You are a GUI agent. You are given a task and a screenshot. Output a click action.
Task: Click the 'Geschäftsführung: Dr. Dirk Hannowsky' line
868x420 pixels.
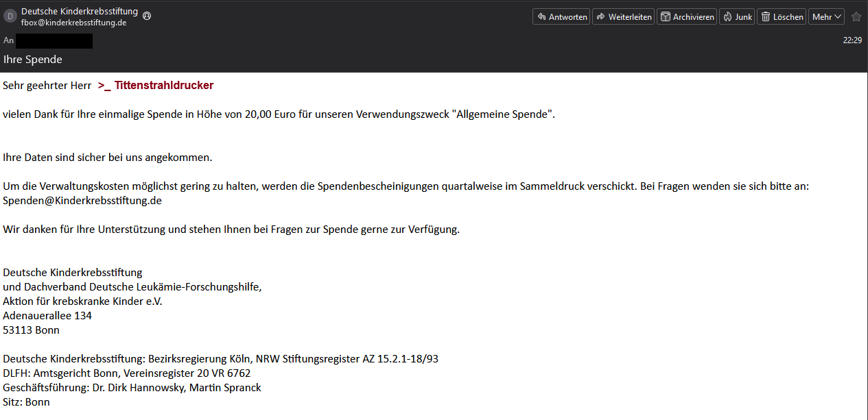pos(132,388)
